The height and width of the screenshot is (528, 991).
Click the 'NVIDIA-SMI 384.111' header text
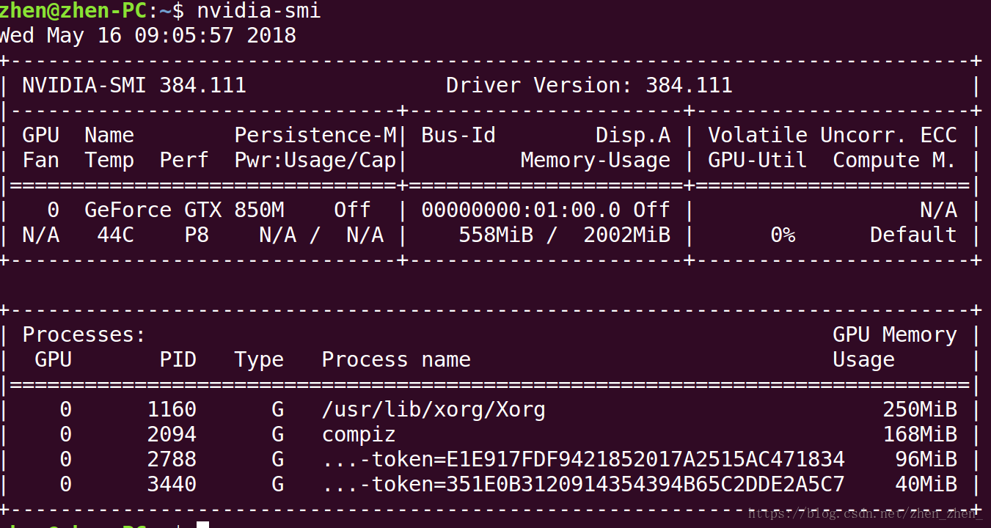tap(134, 85)
